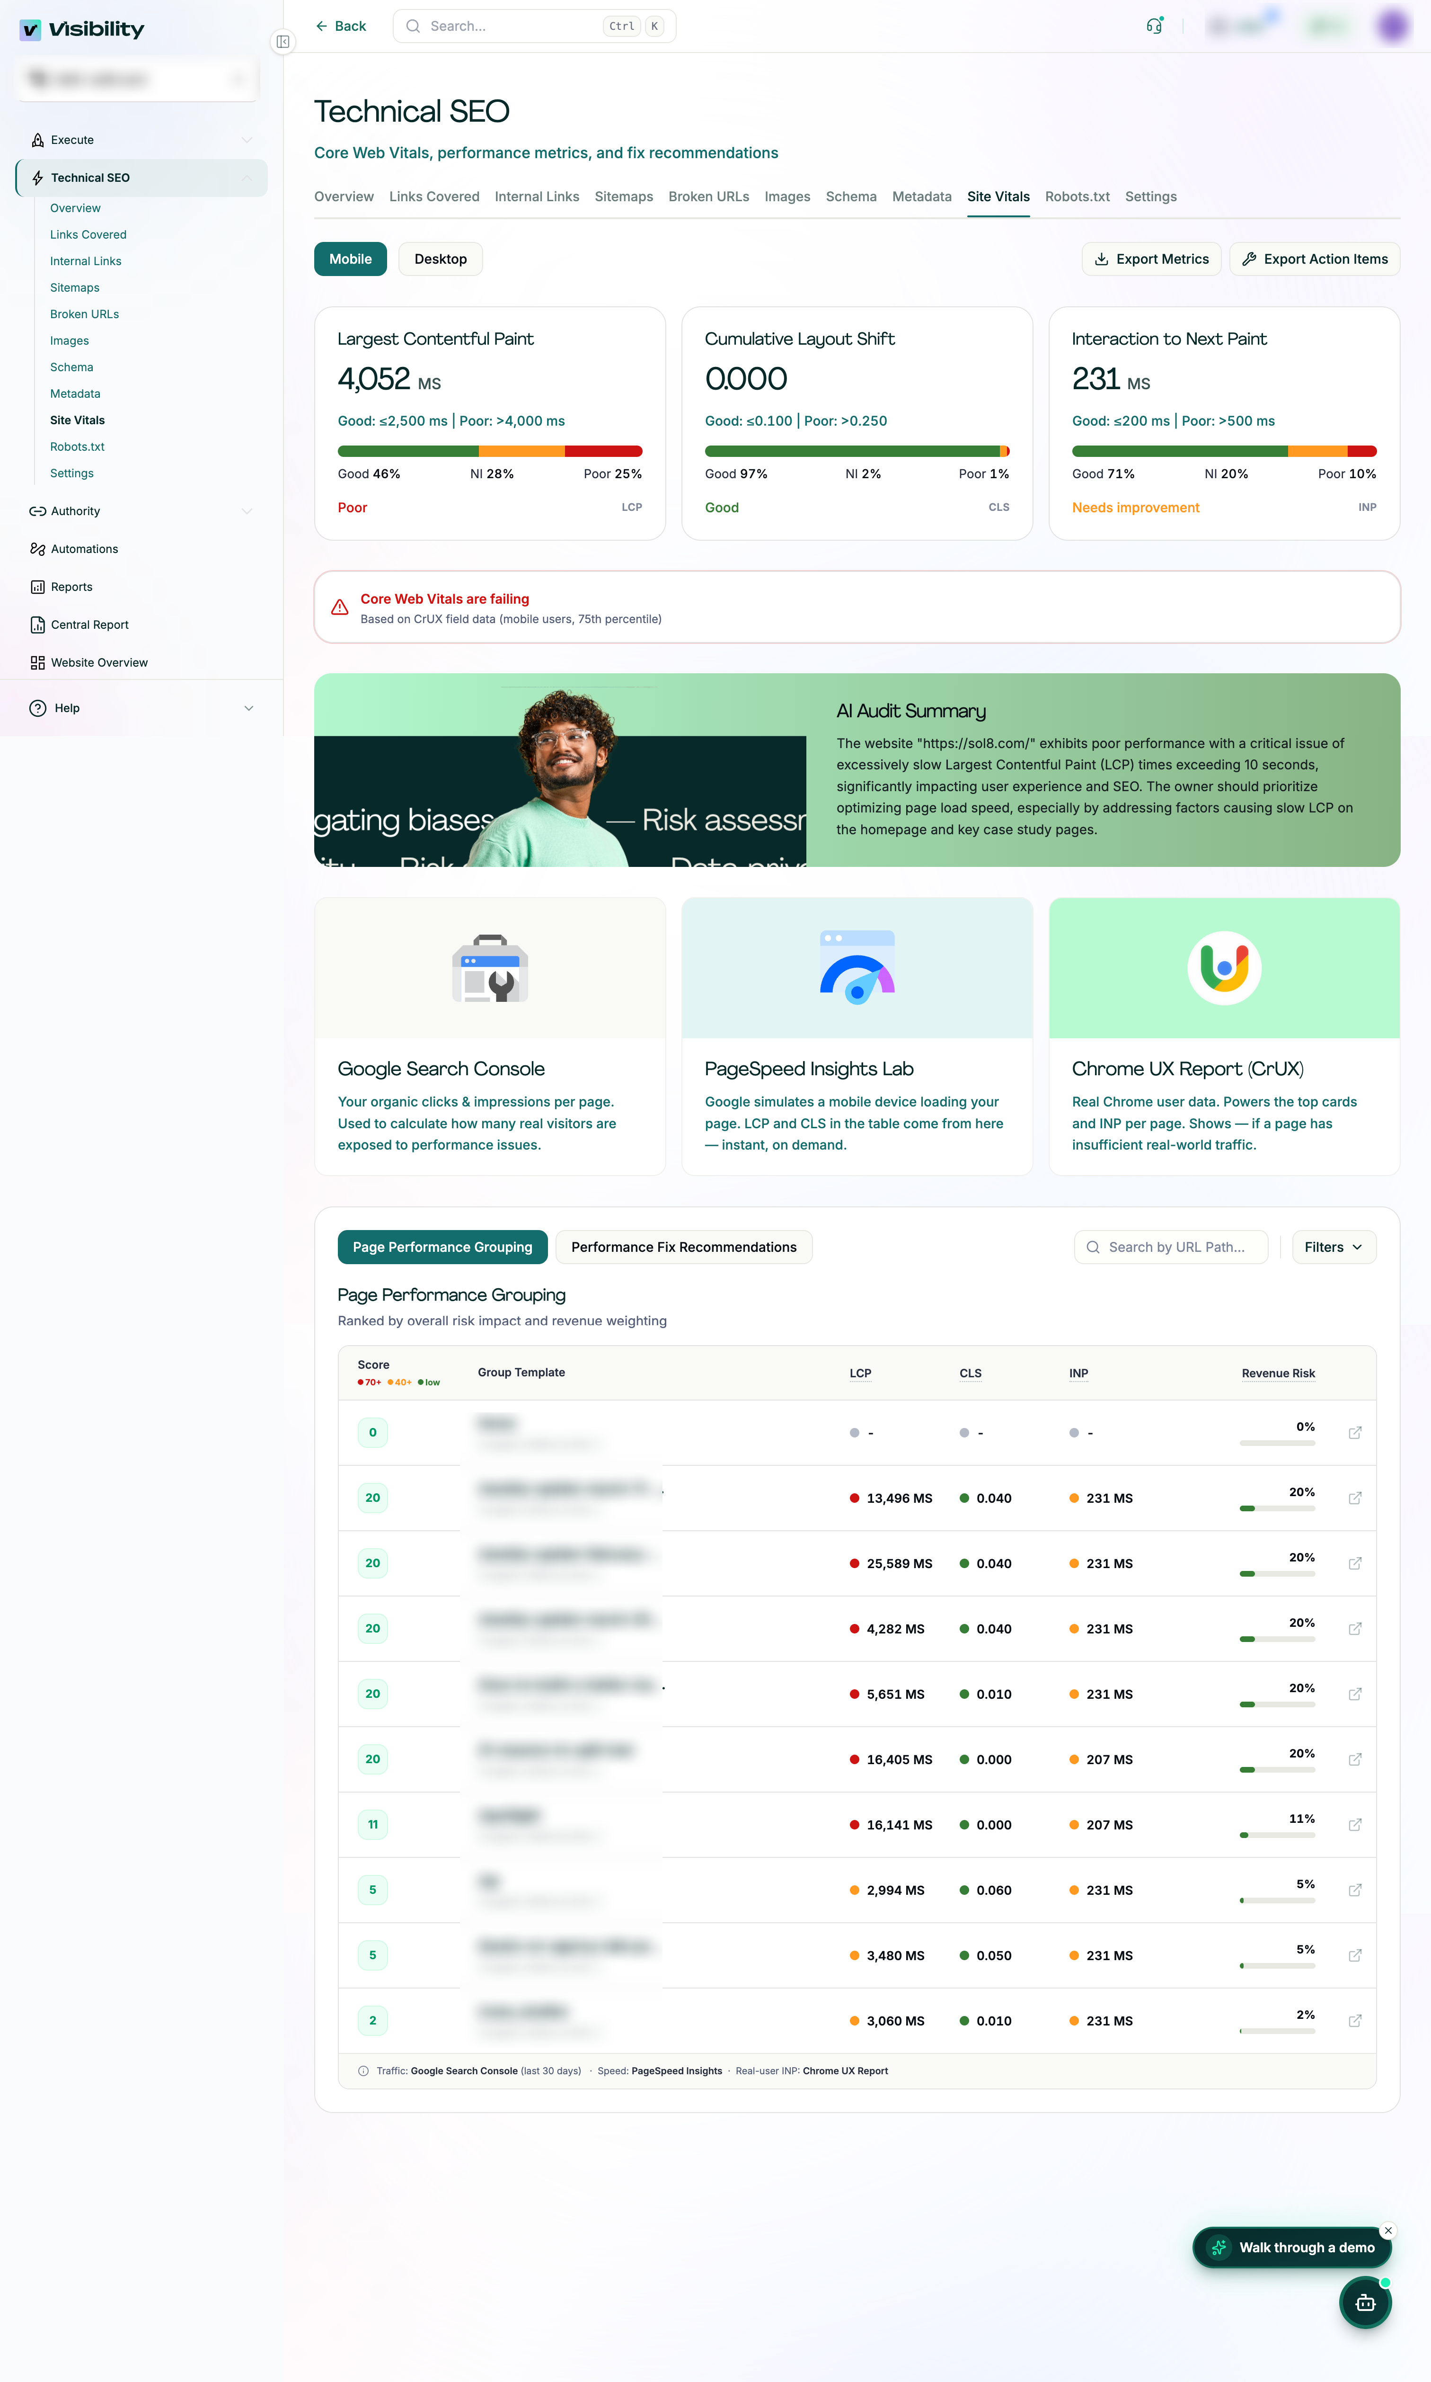Click the AI Audit Summary banner image

(560, 770)
